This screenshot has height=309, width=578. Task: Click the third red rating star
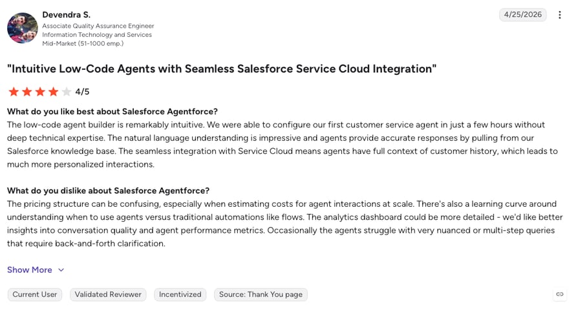[40, 91]
